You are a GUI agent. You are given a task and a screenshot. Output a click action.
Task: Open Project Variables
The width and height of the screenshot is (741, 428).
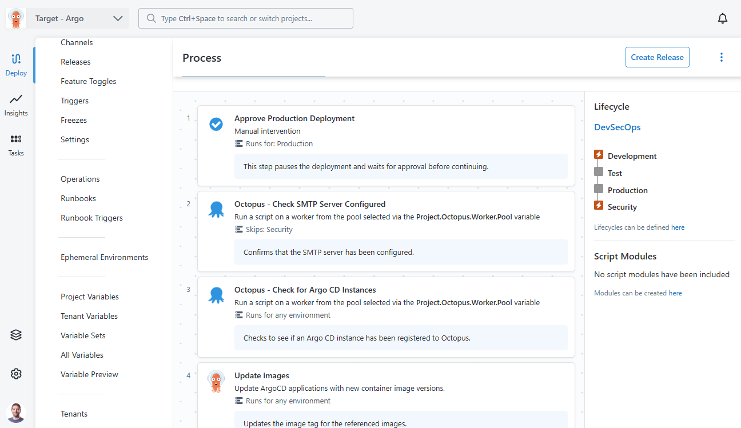coord(90,297)
